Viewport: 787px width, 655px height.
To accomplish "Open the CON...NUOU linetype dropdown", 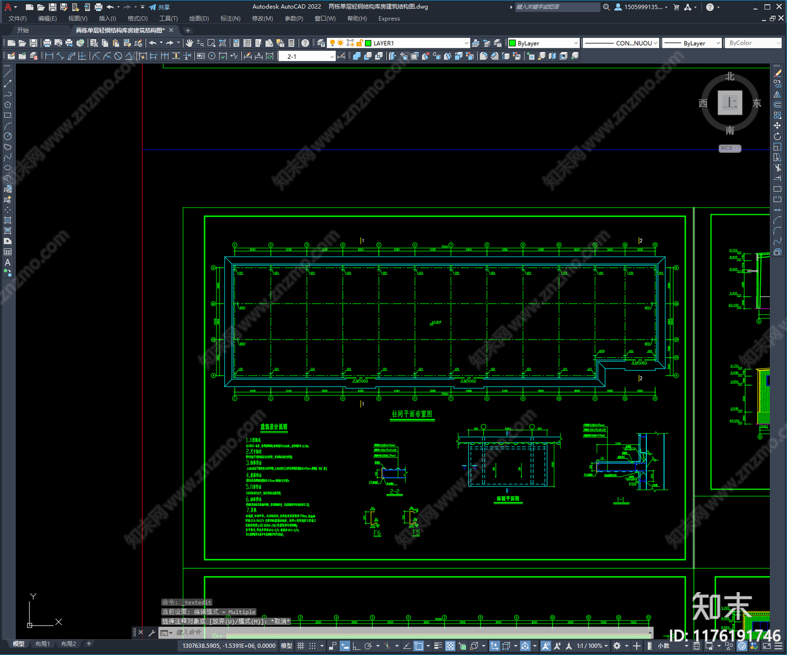I will click(621, 43).
